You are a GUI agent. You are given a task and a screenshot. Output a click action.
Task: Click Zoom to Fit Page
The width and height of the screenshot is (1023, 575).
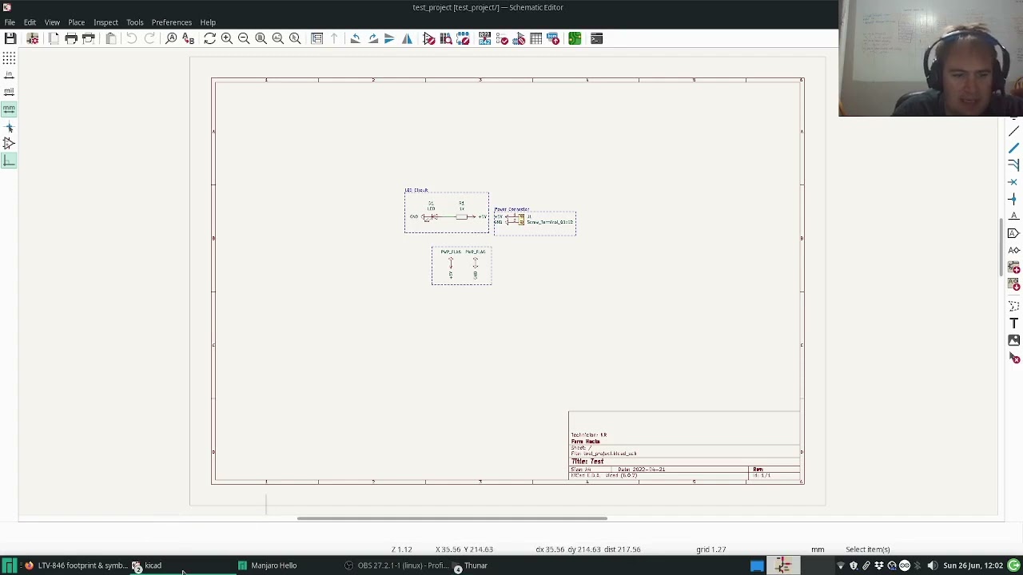(261, 38)
